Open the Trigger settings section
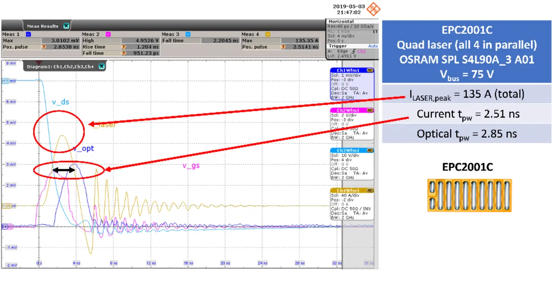Screen dimensions: 552x285 [x=337, y=46]
